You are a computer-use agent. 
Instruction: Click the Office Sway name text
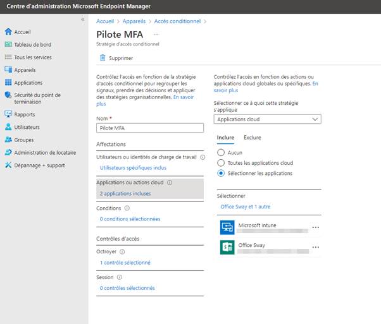[x=251, y=245]
